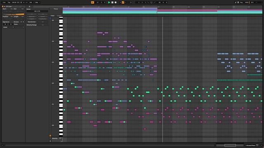Toggle the clip activator circle
Image resolution: width=264 pixels, height=148 pixels.
click(x=3, y=7)
